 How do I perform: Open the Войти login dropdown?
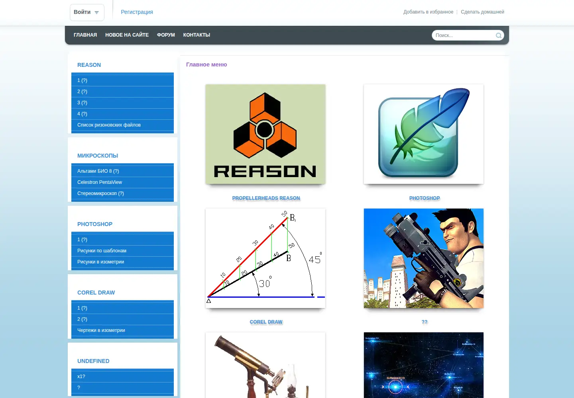tap(87, 12)
